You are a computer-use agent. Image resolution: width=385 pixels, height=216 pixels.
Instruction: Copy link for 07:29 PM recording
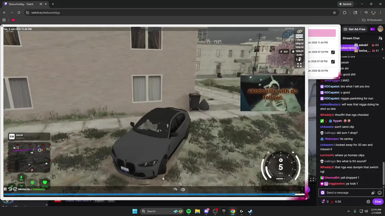pos(333,52)
